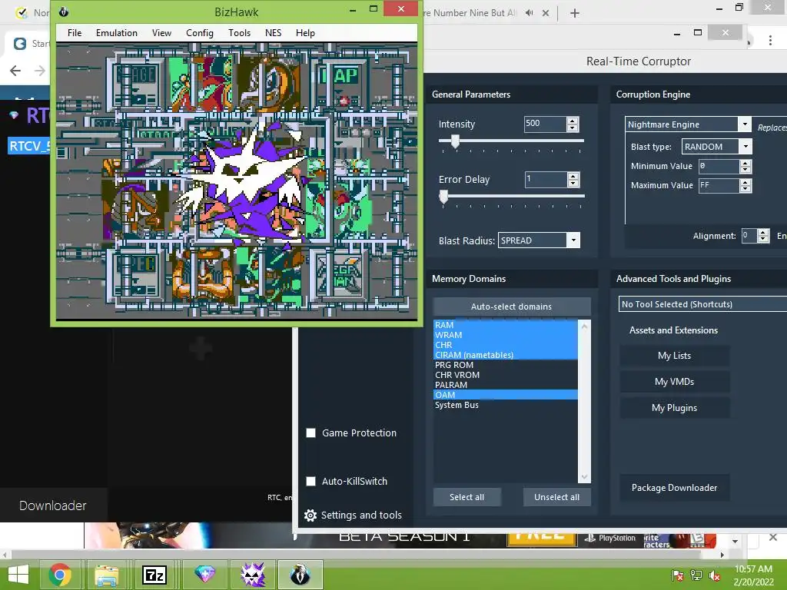
Task: Open the Blast Radius SPREAD dropdown
Action: coord(539,240)
